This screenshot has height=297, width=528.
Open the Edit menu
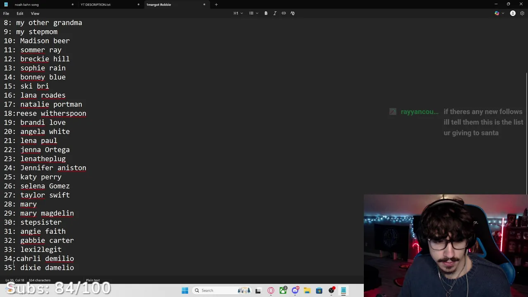[x=20, y=14]
